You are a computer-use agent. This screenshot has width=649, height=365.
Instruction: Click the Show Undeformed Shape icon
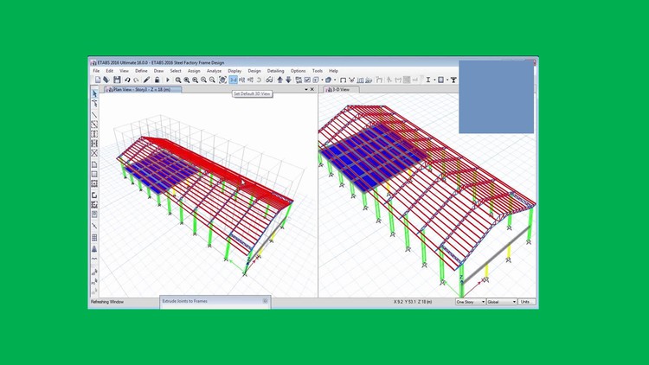[x=343, y=80]
